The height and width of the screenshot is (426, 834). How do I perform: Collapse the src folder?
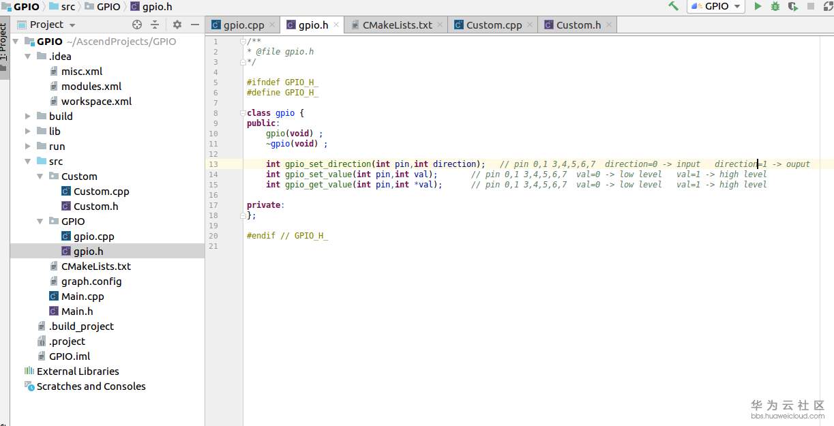28,162
